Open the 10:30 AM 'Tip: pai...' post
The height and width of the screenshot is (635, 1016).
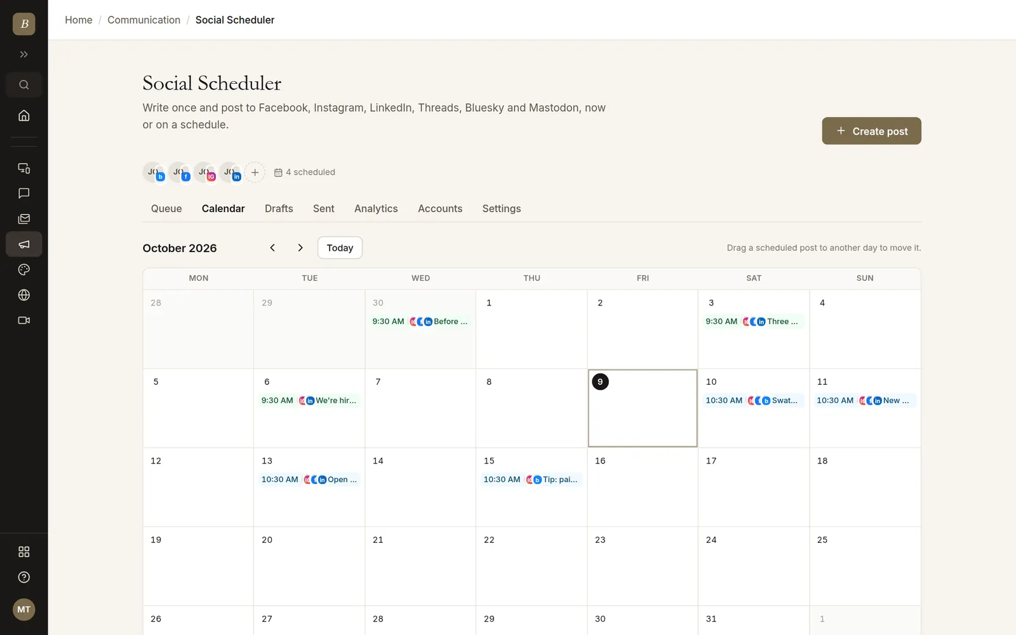(531, 479)
